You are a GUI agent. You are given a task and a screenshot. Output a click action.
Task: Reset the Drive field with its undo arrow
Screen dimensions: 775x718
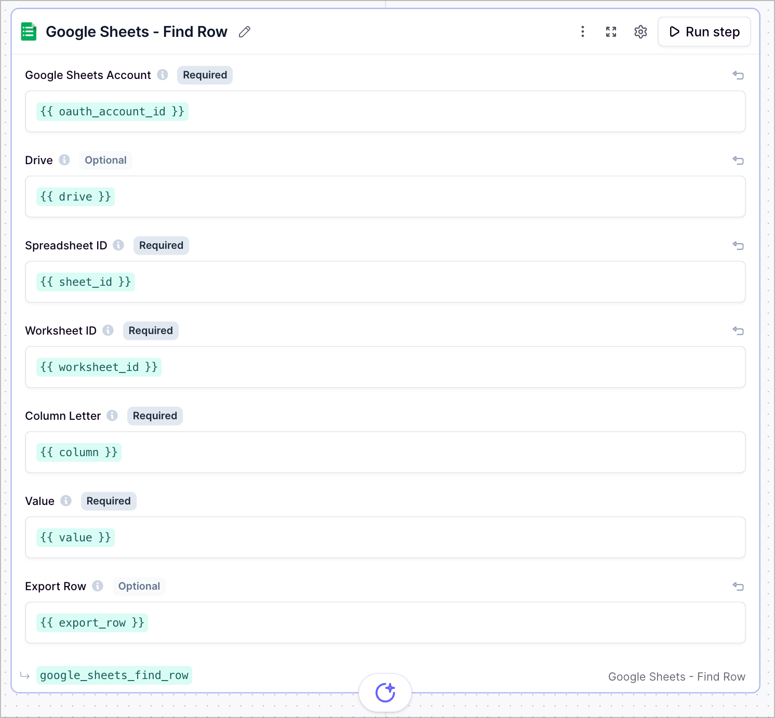point(738,161)
